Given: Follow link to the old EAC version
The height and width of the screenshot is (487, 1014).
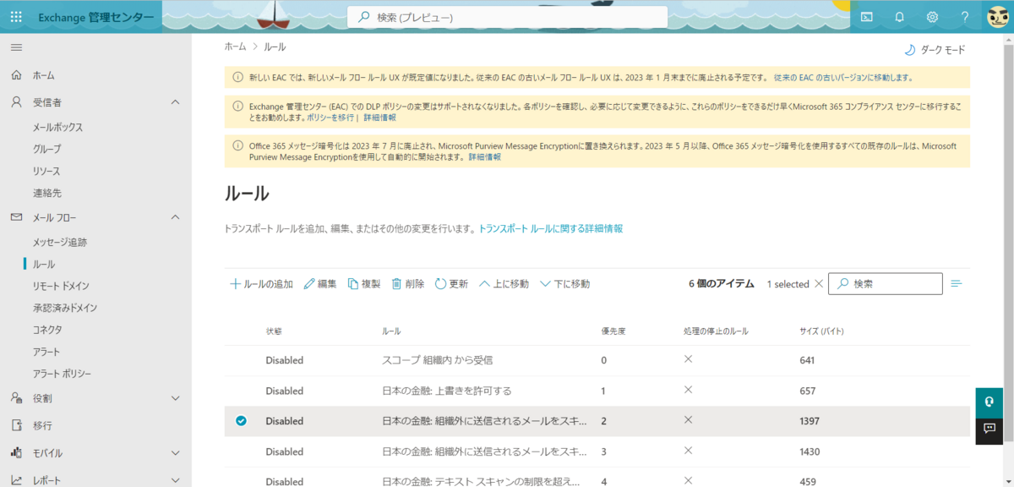Looking at the screenshot, I should 842,78.
